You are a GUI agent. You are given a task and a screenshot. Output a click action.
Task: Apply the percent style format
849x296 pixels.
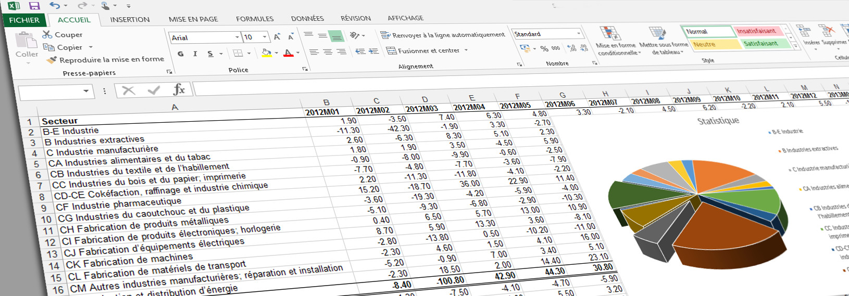coord(544,48)
